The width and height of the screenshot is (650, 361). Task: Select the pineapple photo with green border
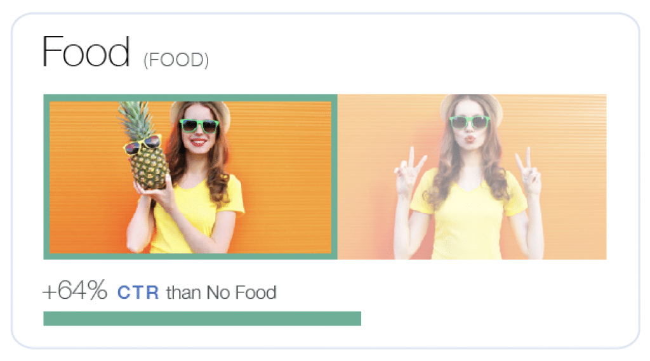190,177
